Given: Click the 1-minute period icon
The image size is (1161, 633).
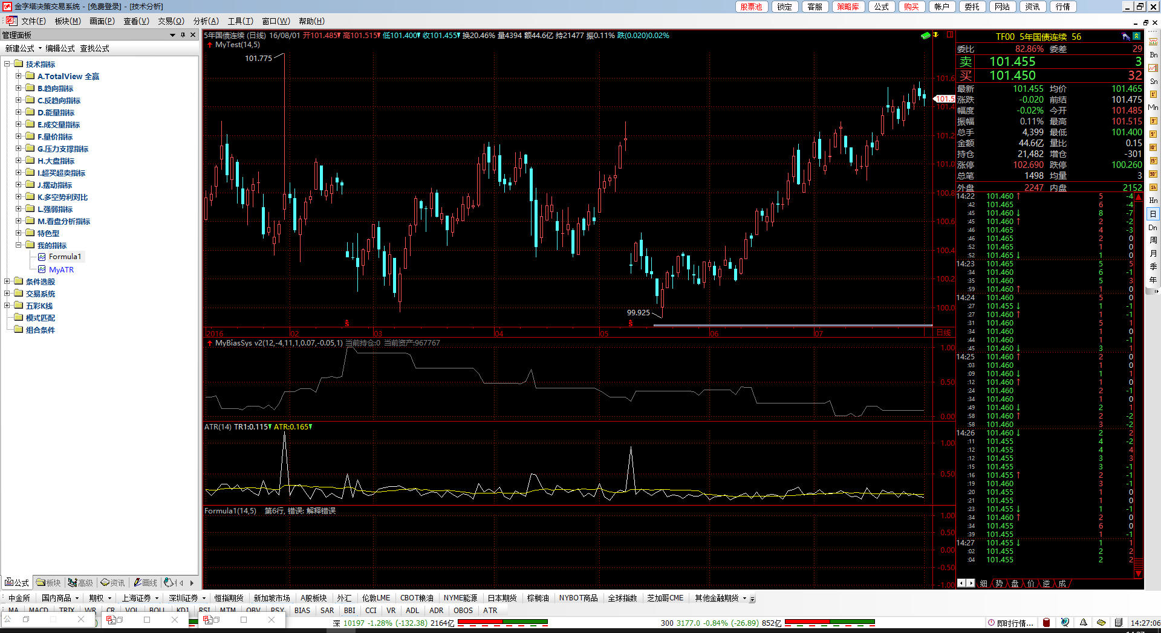Looking at the screenshot, I should tap(1153, 94).
